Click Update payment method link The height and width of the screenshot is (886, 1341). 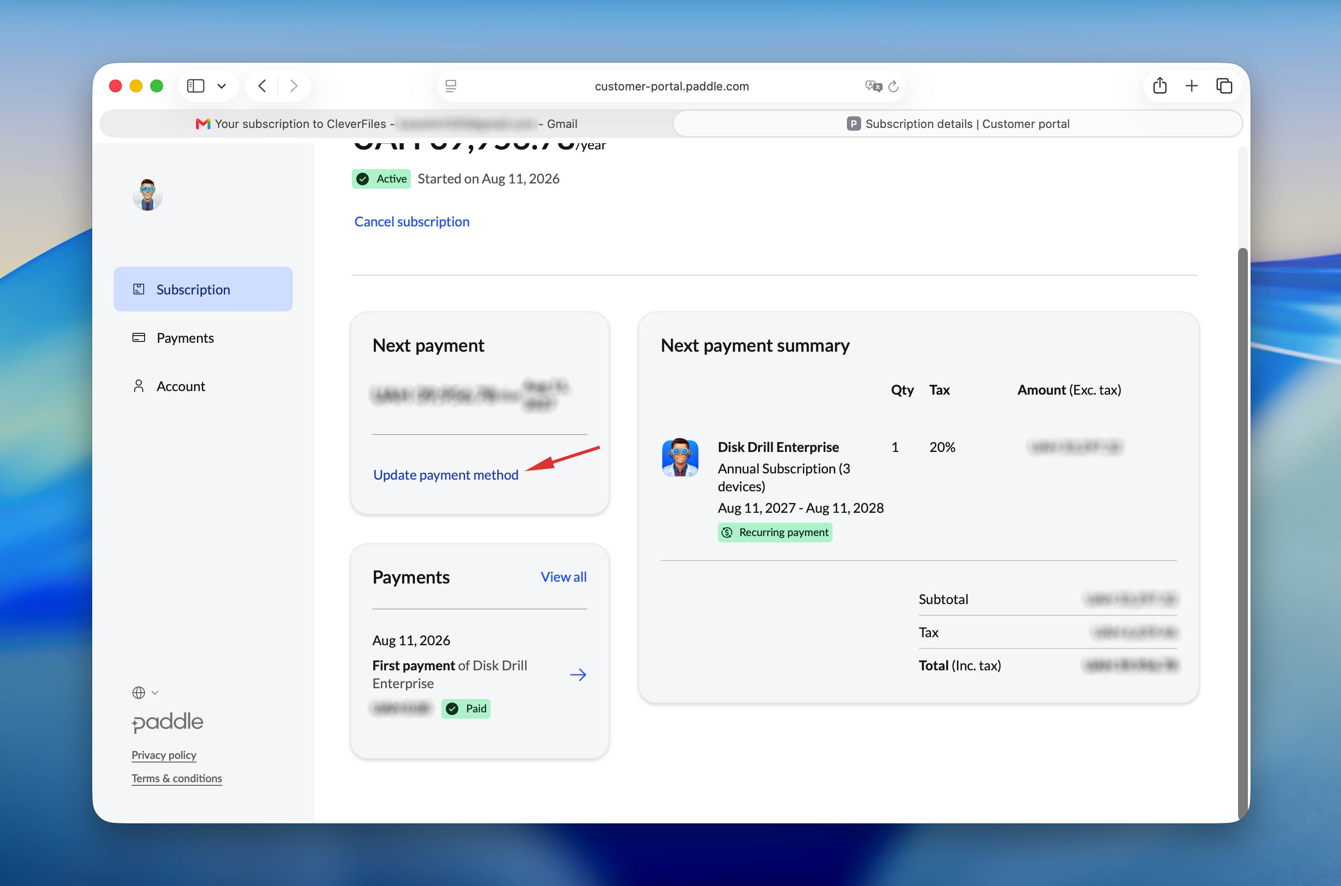point(446,475)
